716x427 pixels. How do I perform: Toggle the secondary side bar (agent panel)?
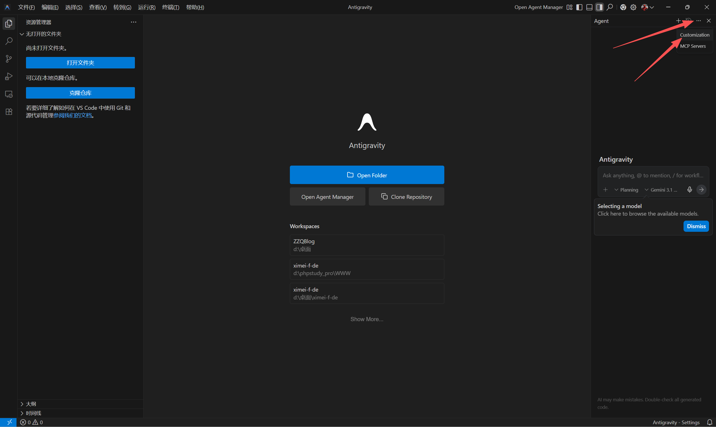(x=599, y=7)
